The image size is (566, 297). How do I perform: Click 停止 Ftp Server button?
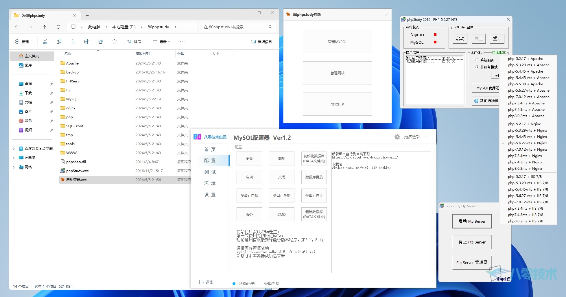click(x=472, y=242)
